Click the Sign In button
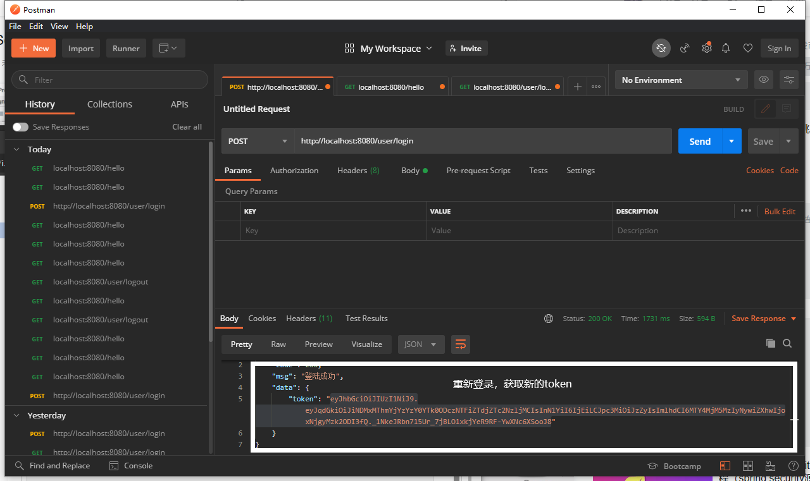Screen dimensions: 810x481 (779, 48)
